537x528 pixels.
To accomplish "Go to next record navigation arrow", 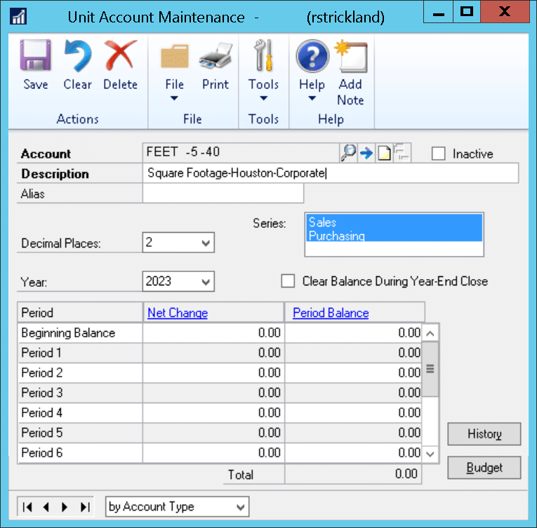I will (x=65, y=507).
